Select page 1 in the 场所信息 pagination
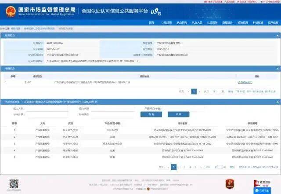This screenshot has height=194, width=281. tap(194, 92)
